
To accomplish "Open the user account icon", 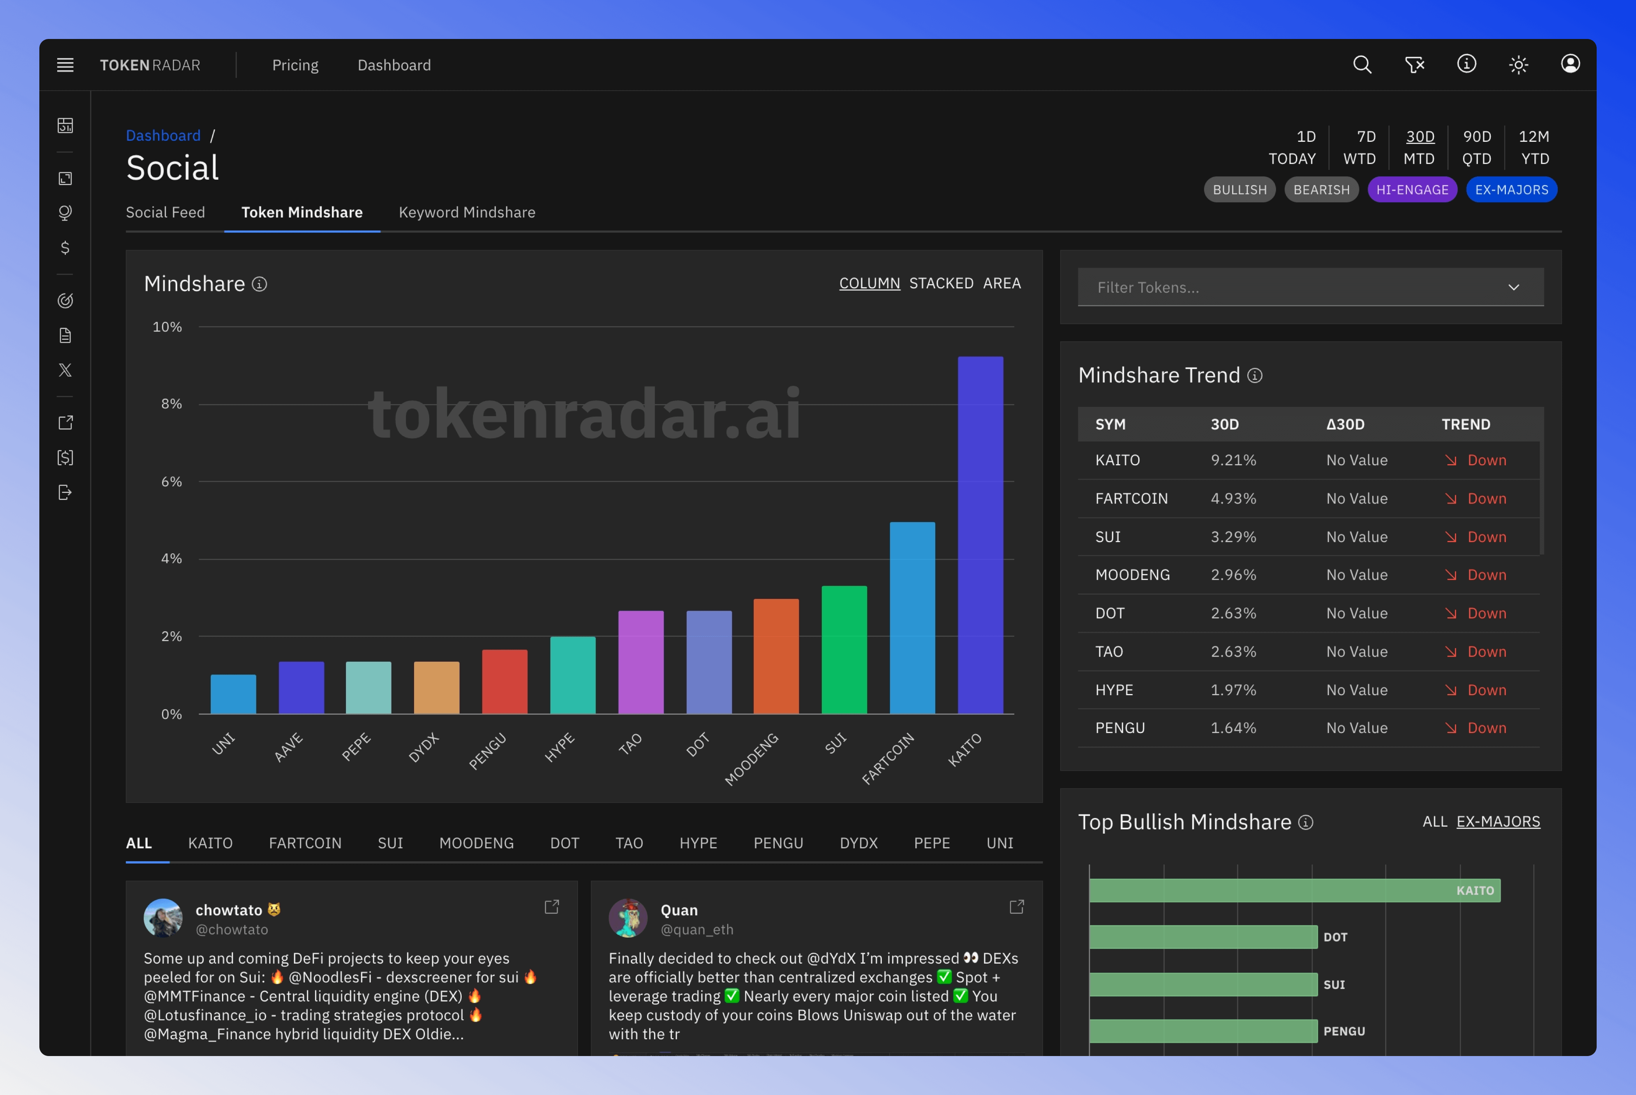I will [x=1571, y=64].
